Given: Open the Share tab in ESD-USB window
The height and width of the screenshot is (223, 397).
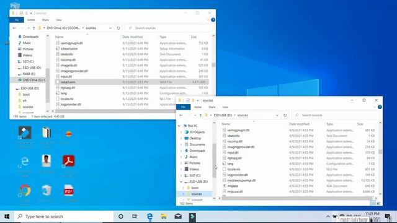Looking at the screenshot, I should [212, 107].
